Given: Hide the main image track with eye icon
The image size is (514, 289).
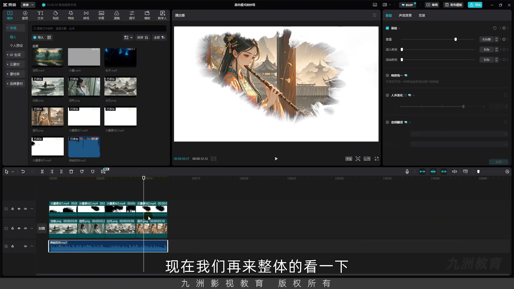Looking at the screenshot, I should tap(19, 228).
